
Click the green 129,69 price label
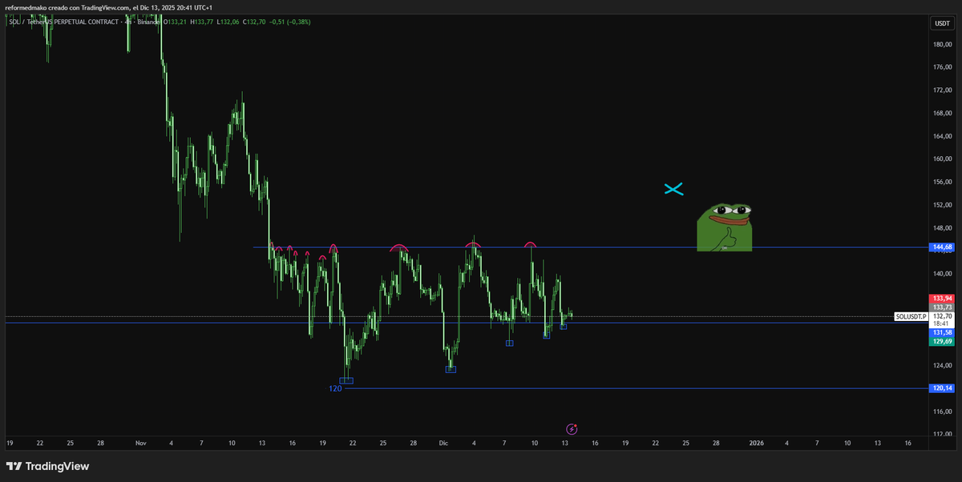pos(941,341)
